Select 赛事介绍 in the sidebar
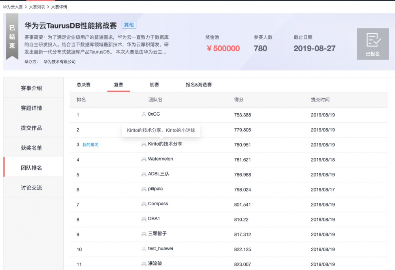Screen dimensions: 395x270 pyautogui.click(x=33, y=87)
